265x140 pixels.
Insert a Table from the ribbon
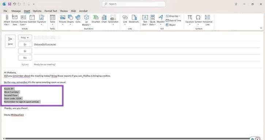pos(52,20)
